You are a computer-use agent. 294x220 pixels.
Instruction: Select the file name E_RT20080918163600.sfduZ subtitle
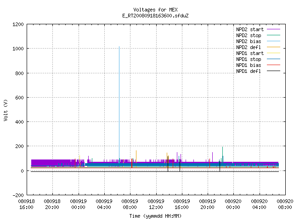(x=155, y=16)
